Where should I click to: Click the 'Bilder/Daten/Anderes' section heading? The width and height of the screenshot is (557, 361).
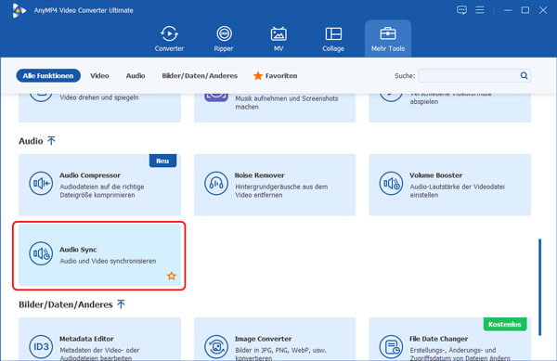click(66, 304)
